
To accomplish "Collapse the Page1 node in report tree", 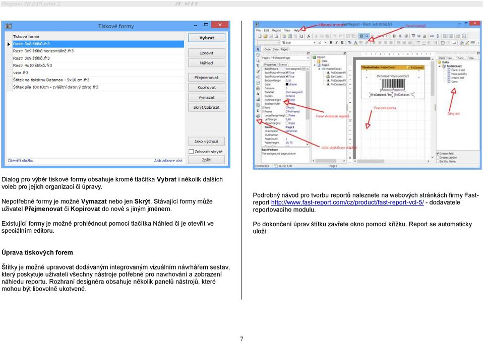I will (315, 65).
